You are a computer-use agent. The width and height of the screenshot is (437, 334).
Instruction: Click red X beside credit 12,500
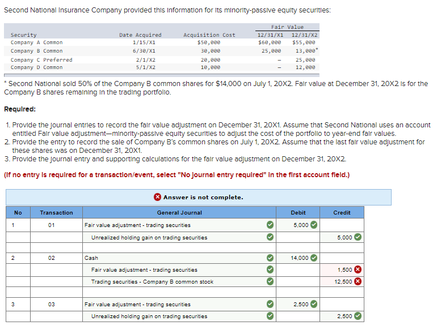358,281
